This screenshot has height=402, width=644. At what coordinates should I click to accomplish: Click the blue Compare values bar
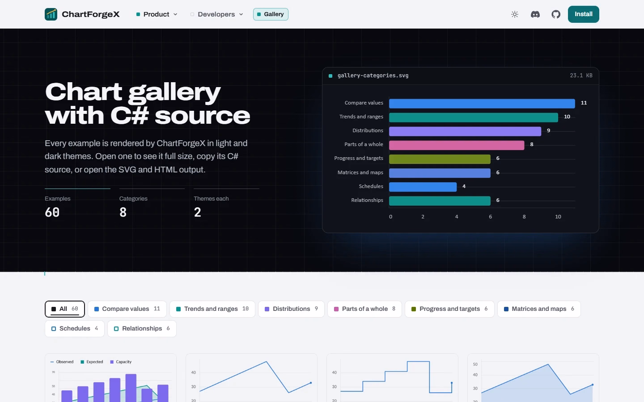tap(482, 104)
